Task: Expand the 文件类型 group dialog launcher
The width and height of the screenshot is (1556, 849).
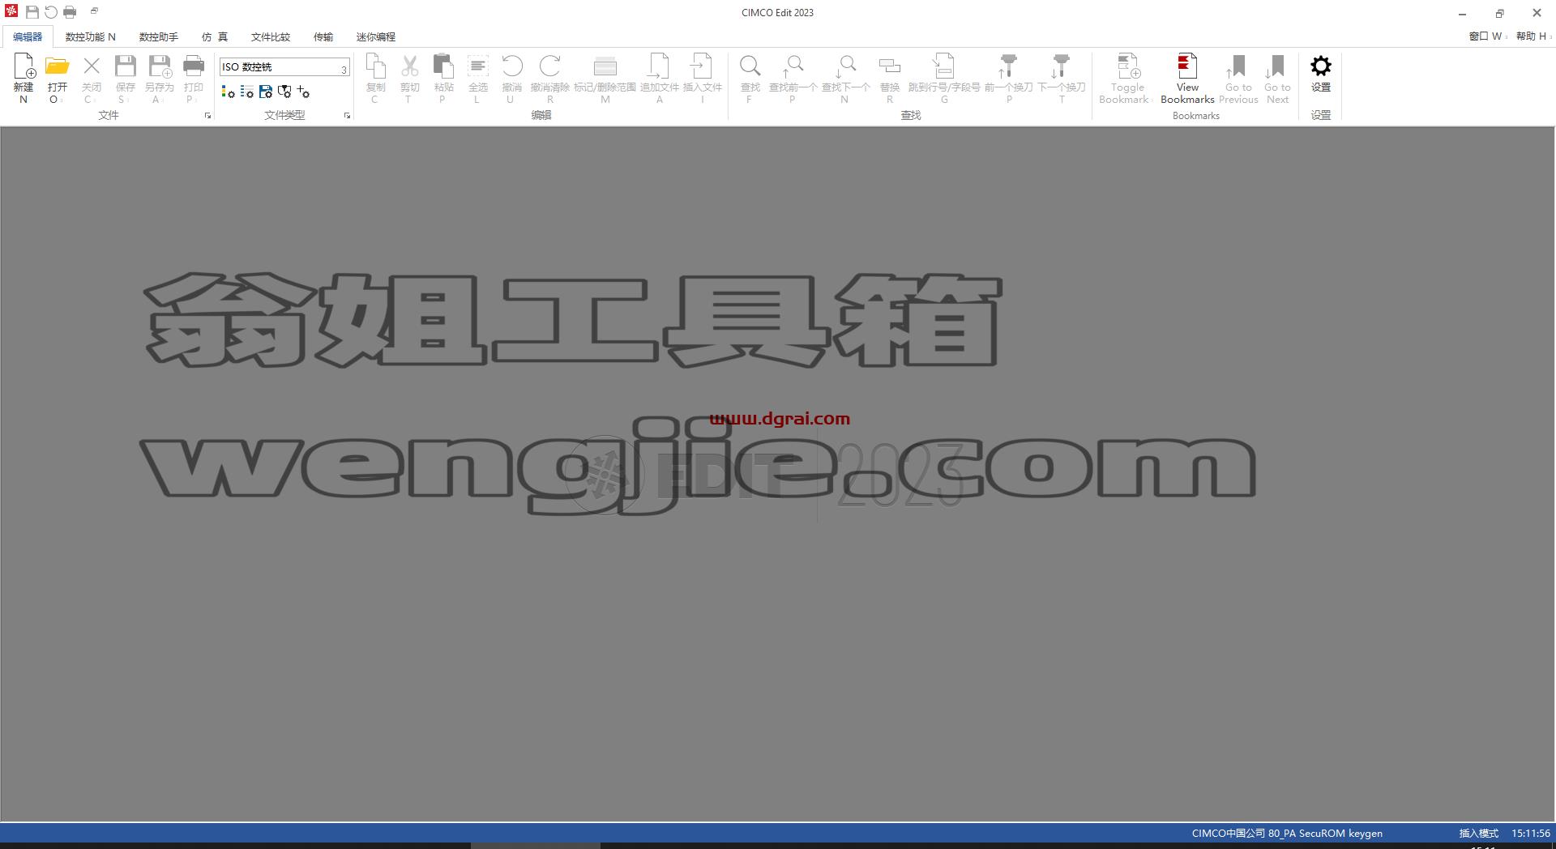Action: click(348, 116)
